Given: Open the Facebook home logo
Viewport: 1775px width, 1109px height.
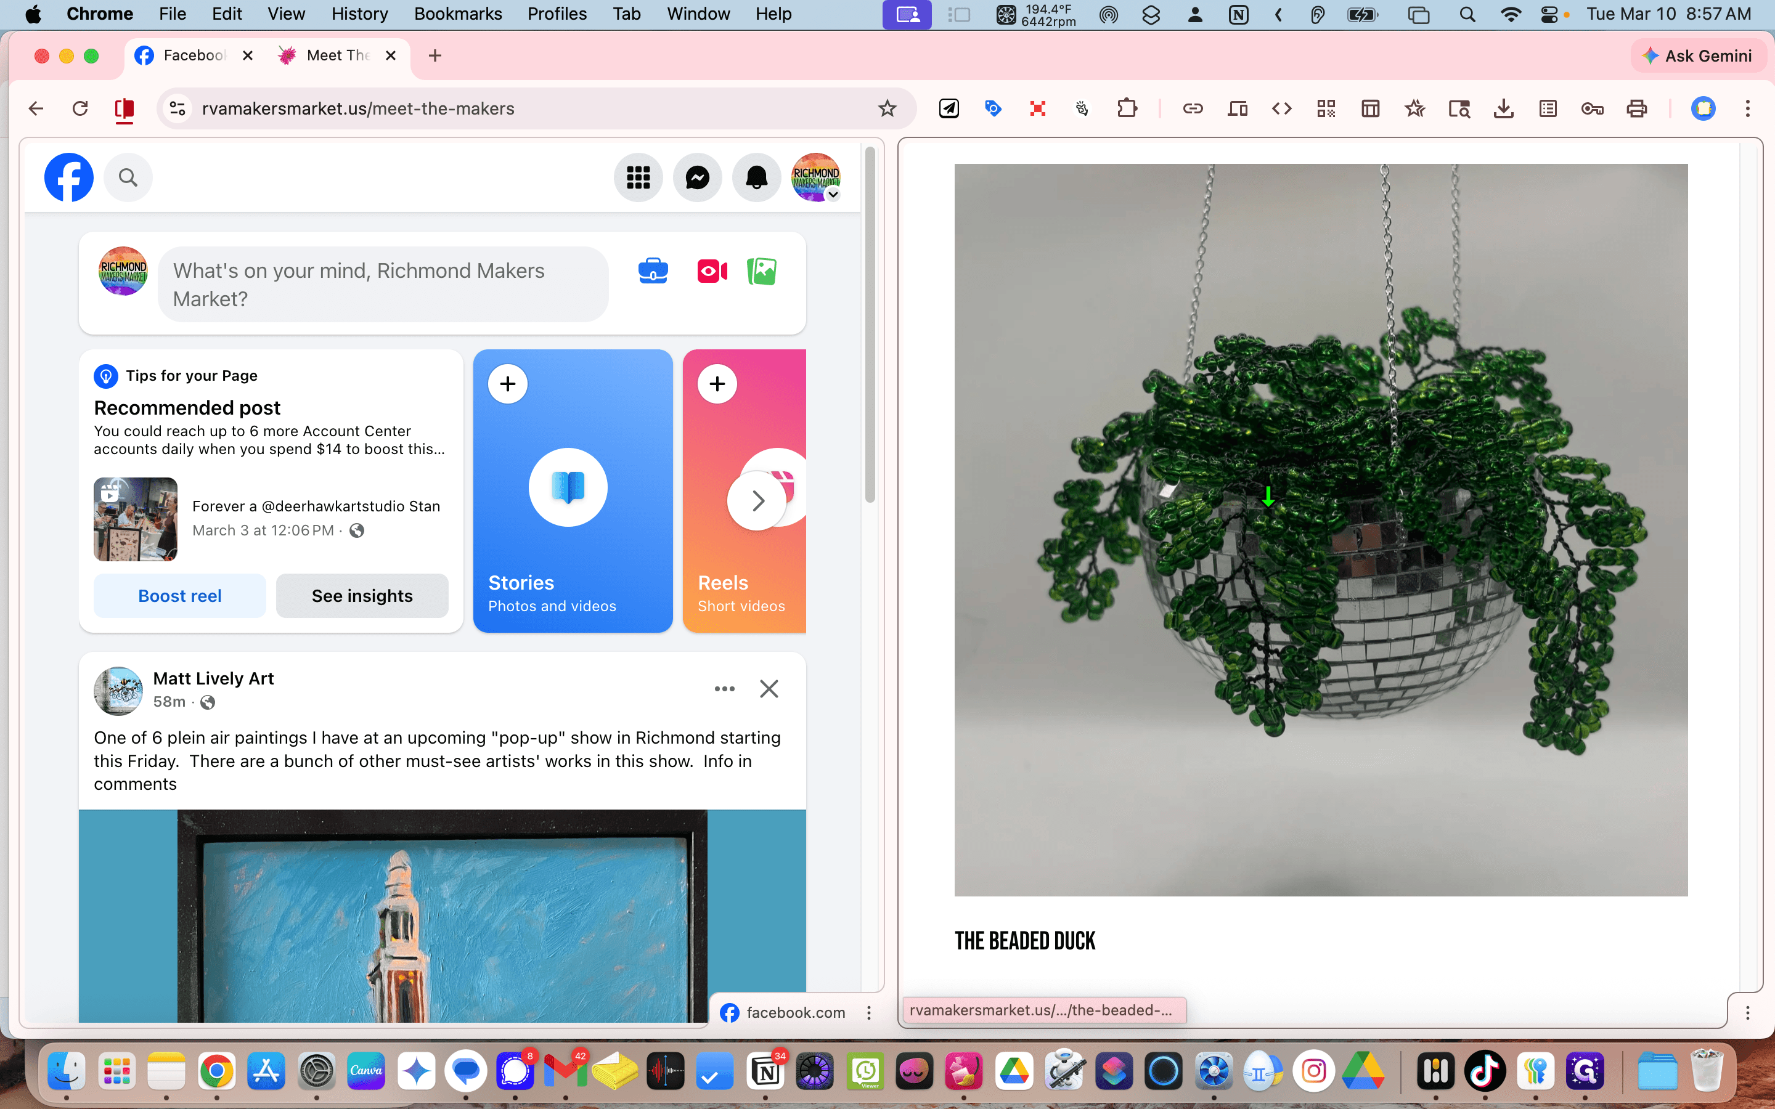Looking at the screenshot, I should click(69, 177).
